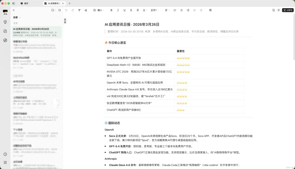The width and height of the screenshot is (295, 169).
Task: Toggle strikethrough formatting
Action: tap(131, 10)
